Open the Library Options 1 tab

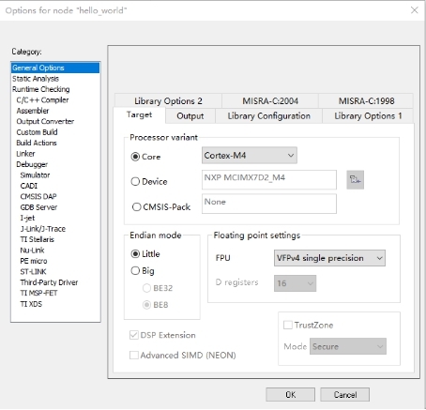tap(368, 116)
